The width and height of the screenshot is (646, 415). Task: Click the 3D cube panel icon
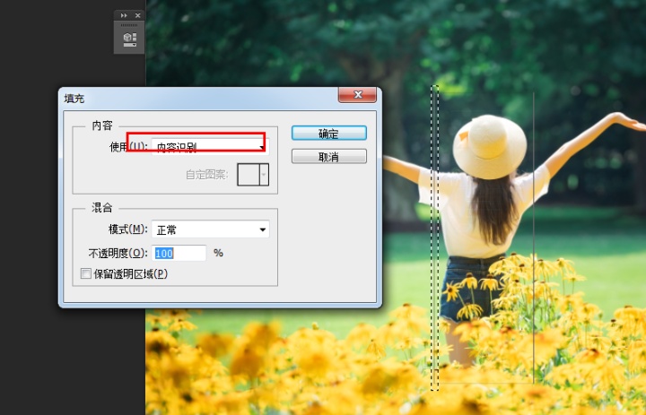[x=129, y=39]
